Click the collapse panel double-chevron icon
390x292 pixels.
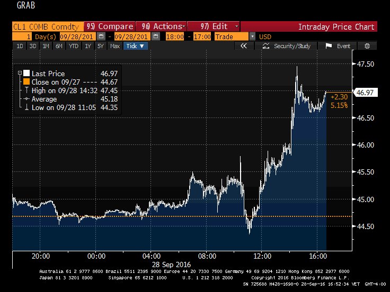[244, 46]
